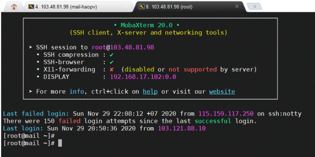The width and height of the screenshot is (315, 157).
Task: Place cursor at the active root@mail prompt
Action: [x=60, y=143]
